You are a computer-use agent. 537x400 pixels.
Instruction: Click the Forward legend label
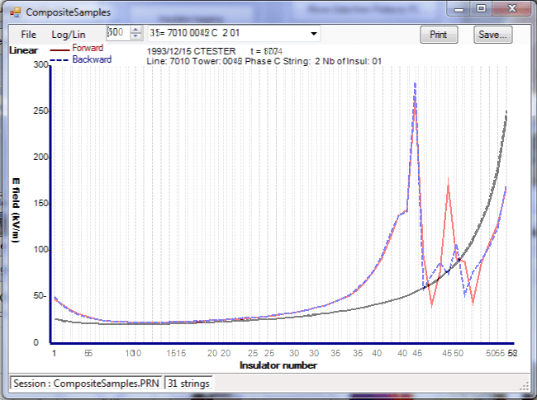pos(88,49)
